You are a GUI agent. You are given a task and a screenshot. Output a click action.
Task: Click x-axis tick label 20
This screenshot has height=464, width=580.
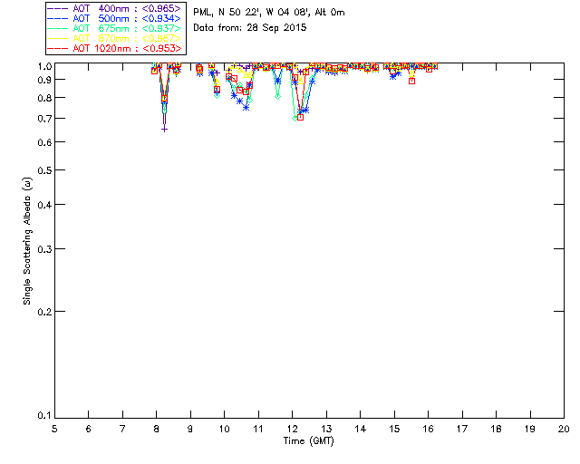(x=564, y=429)
